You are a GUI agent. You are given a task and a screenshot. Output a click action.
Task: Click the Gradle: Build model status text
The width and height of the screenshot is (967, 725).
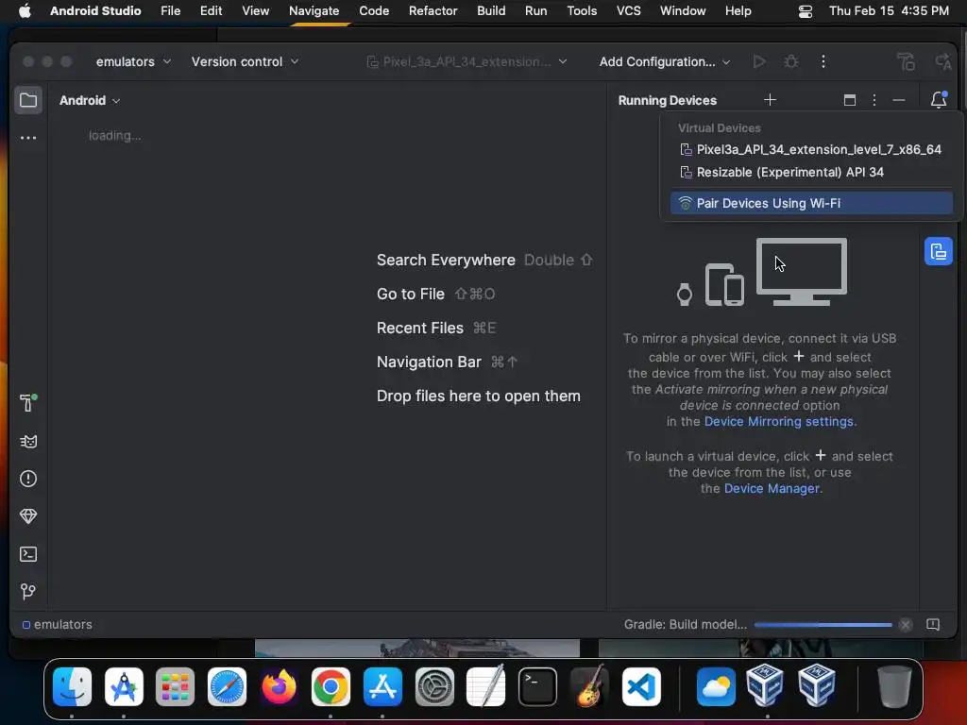[686, 625]
